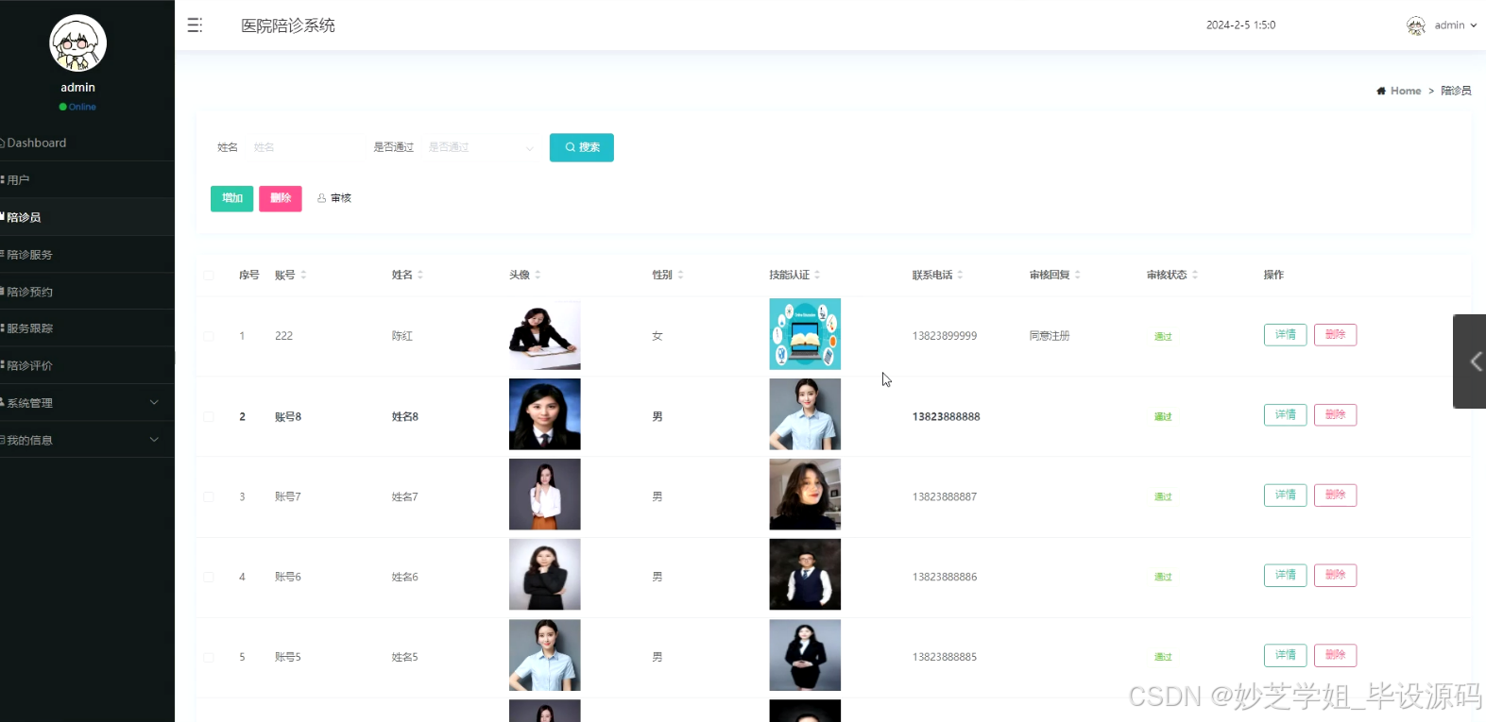Focus the 姓名 search input field
This screenshot has height=722, width=1486.
[302, 147]
